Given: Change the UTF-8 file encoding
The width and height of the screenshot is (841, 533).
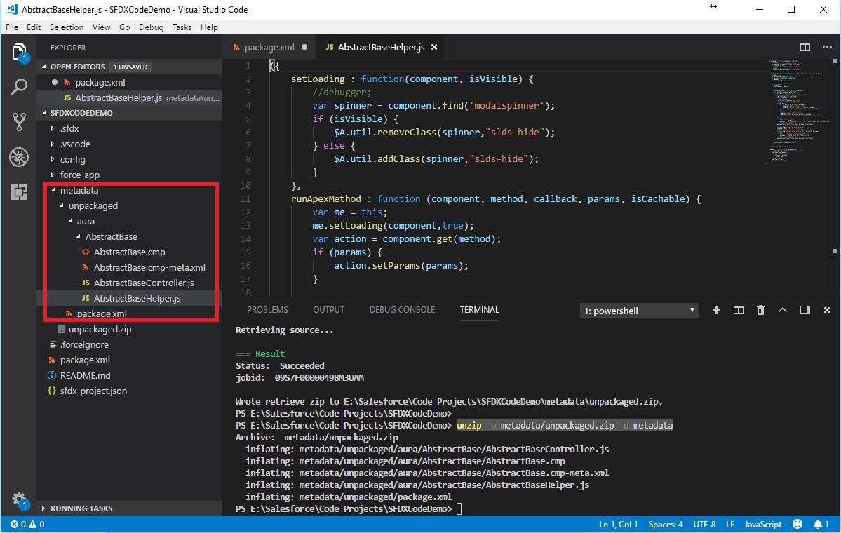Looking at the screenshot, I should (704, 525).
